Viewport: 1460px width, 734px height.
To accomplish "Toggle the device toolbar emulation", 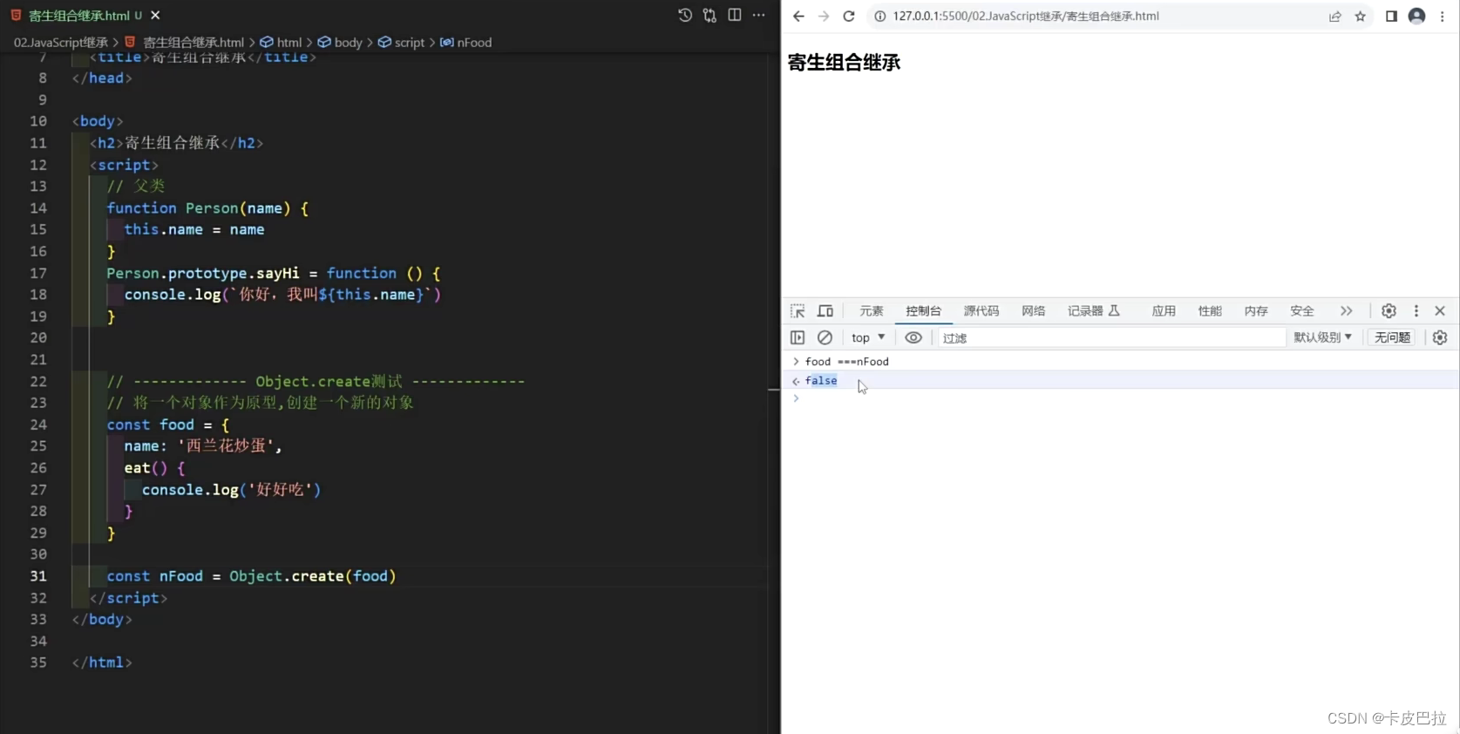I will [825, 311].
